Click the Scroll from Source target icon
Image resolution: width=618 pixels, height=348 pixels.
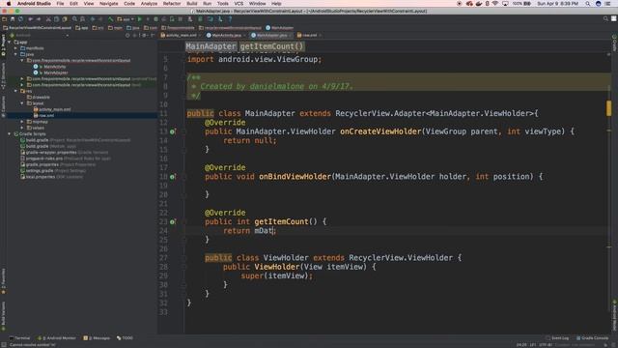coord(127,36)
